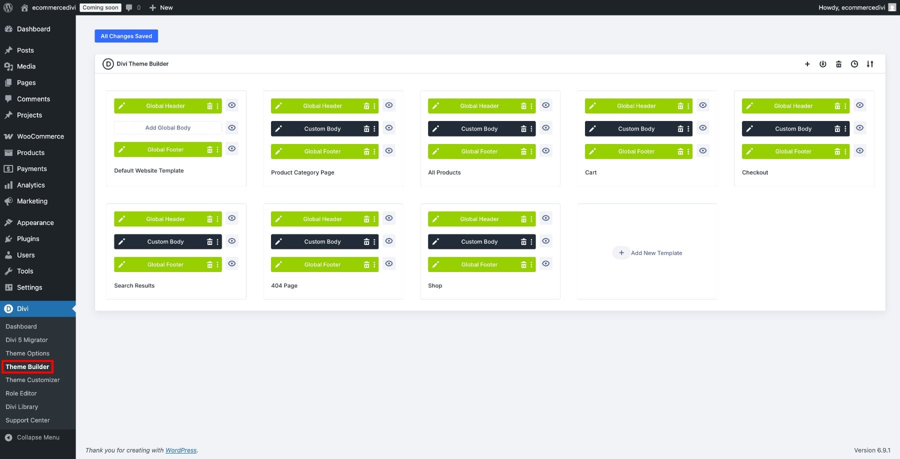Click the All Changes Saved button
The height and width of the screenshot is (459, 900).
pyautogui.click(x=126, y=36)
